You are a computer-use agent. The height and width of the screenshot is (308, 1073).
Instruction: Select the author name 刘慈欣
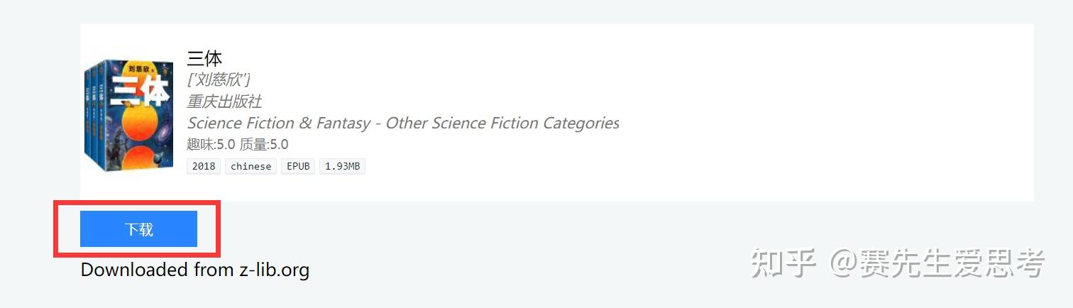click(x=219, y=79)
